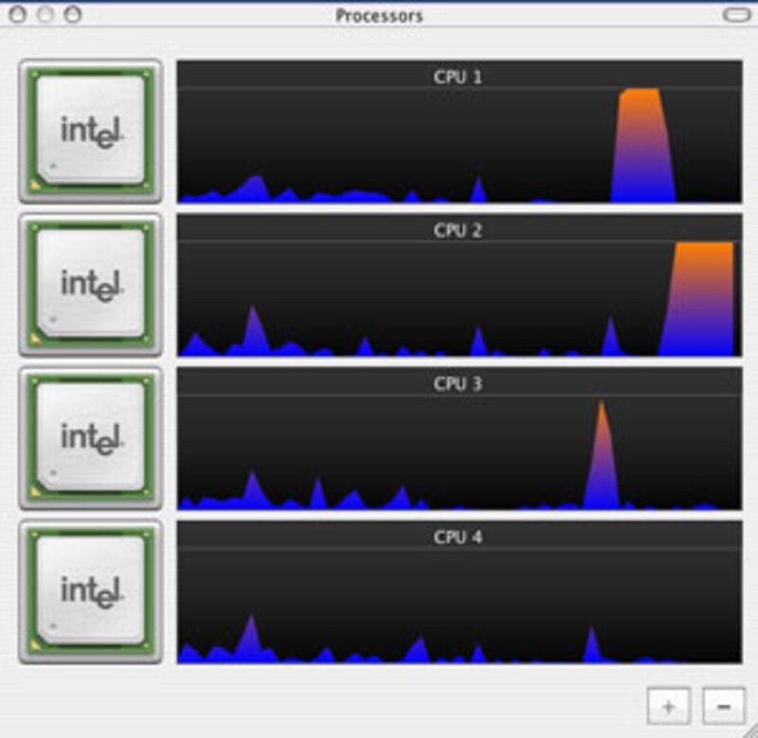Click the Processors window title text
The height and width of the screenshot is (738, 758).
pos(379,16)
